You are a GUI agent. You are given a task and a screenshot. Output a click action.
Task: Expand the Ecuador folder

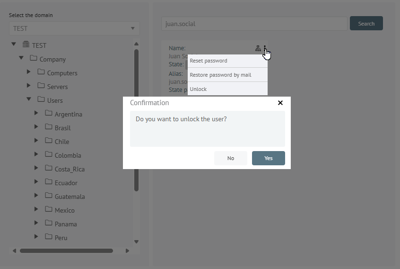(x=36, y=182)
